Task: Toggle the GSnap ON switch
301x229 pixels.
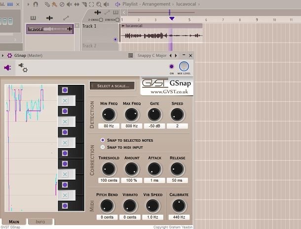Action: click(171, 67)
